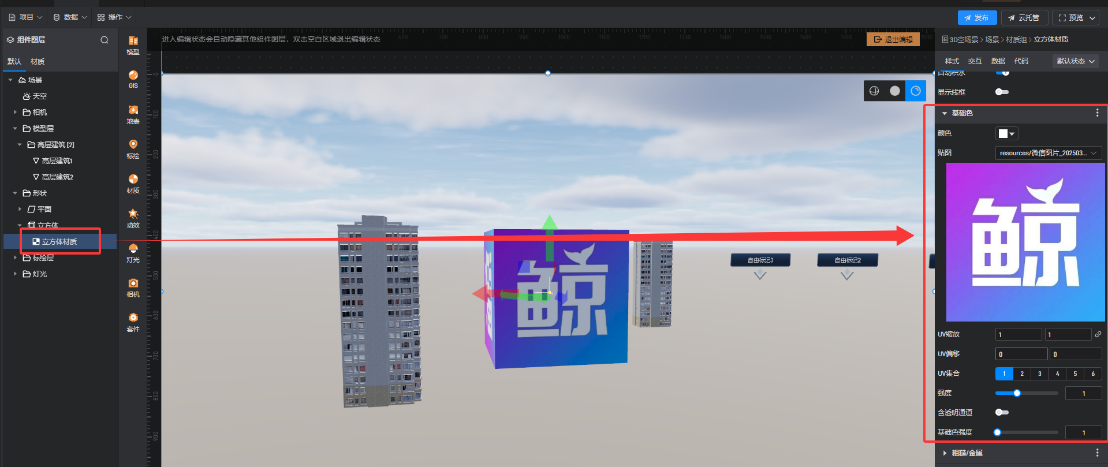Switch to the 默认 layer tab

[14, 62]
